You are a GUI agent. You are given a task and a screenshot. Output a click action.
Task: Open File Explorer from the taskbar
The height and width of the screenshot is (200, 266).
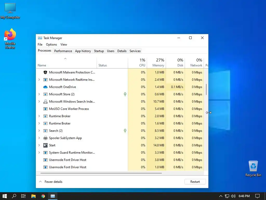(x=34, y=196)
